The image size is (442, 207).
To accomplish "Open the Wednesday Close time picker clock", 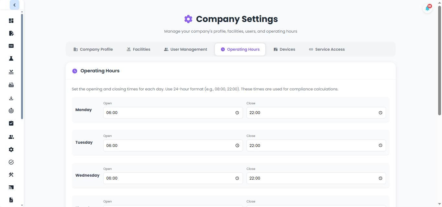I will pyautogui.click(x=381, y=178).
